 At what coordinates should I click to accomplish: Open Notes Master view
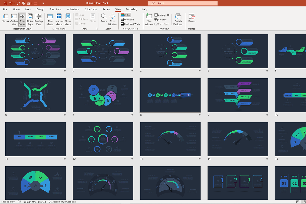click(x=68, y=19)
